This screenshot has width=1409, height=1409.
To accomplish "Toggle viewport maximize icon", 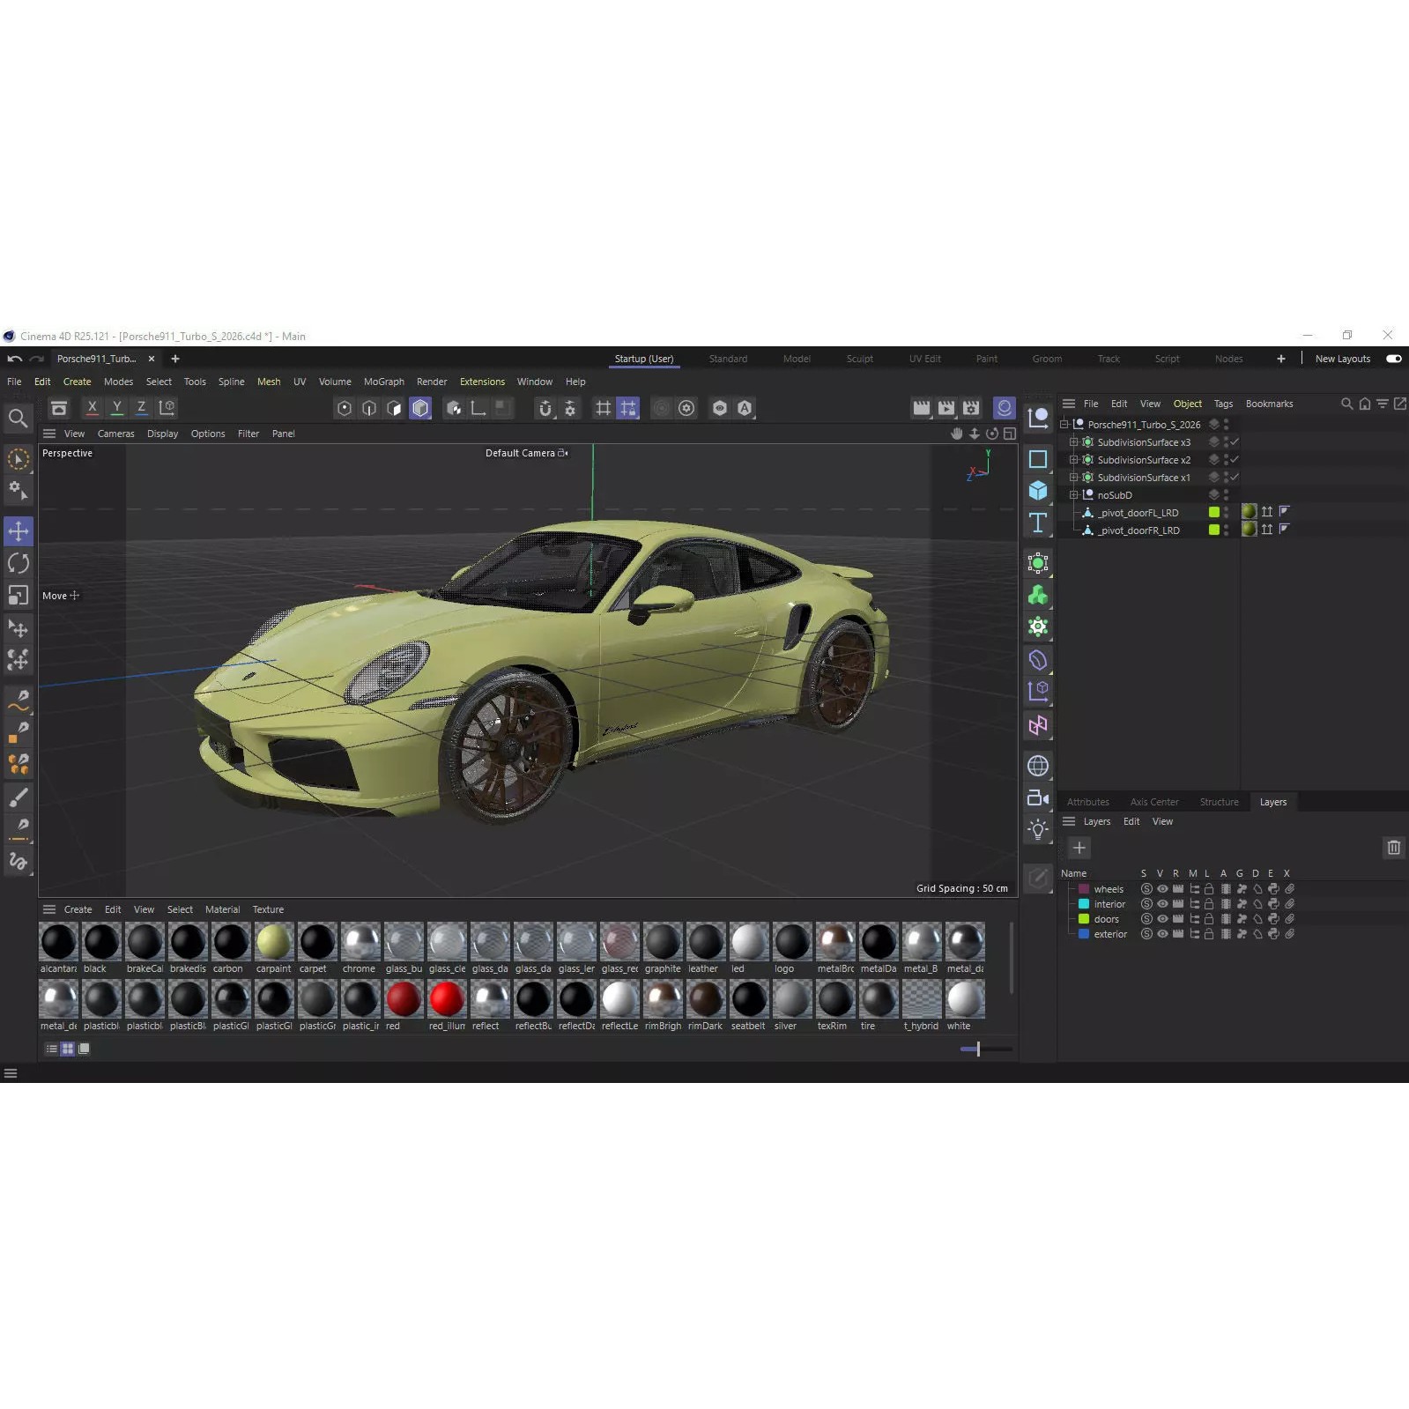I will [x=1010, y=434].
